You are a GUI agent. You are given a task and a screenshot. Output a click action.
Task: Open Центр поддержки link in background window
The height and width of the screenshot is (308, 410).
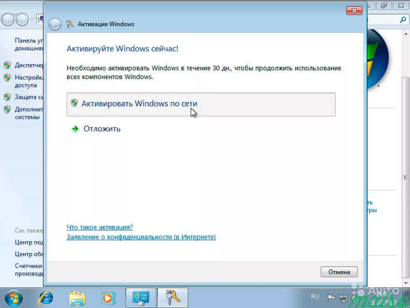[x=29, y=242]
